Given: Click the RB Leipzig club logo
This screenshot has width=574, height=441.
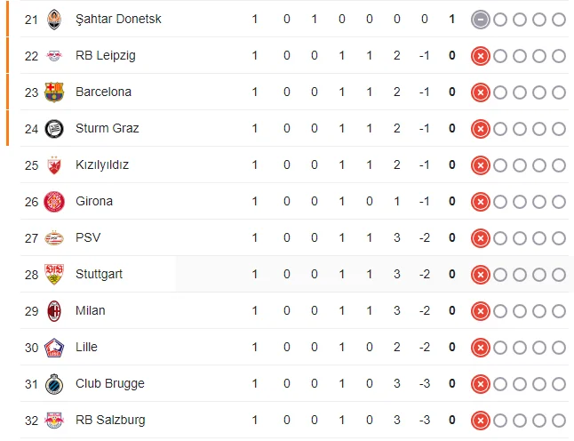Looking at the screenshot, I should [x=54, y=55].
